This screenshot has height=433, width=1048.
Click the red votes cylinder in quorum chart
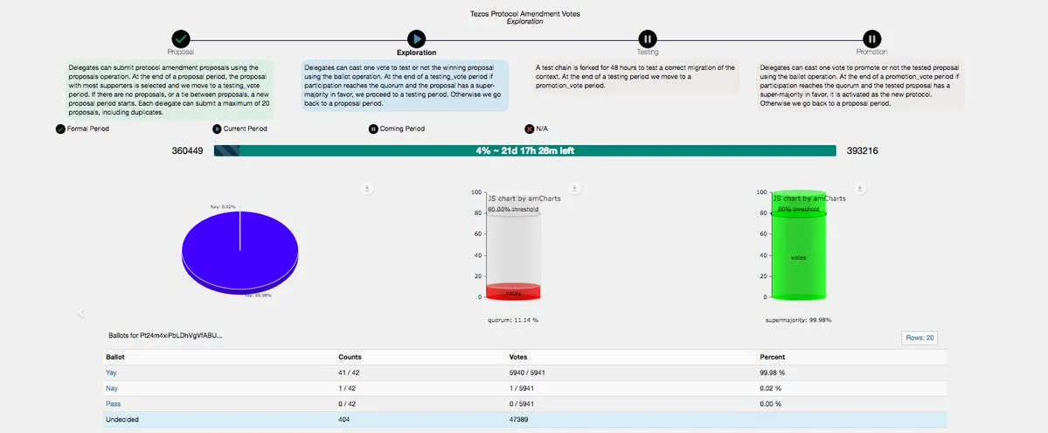coord(513,292)
